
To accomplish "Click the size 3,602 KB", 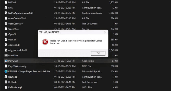I will [113, 13].
